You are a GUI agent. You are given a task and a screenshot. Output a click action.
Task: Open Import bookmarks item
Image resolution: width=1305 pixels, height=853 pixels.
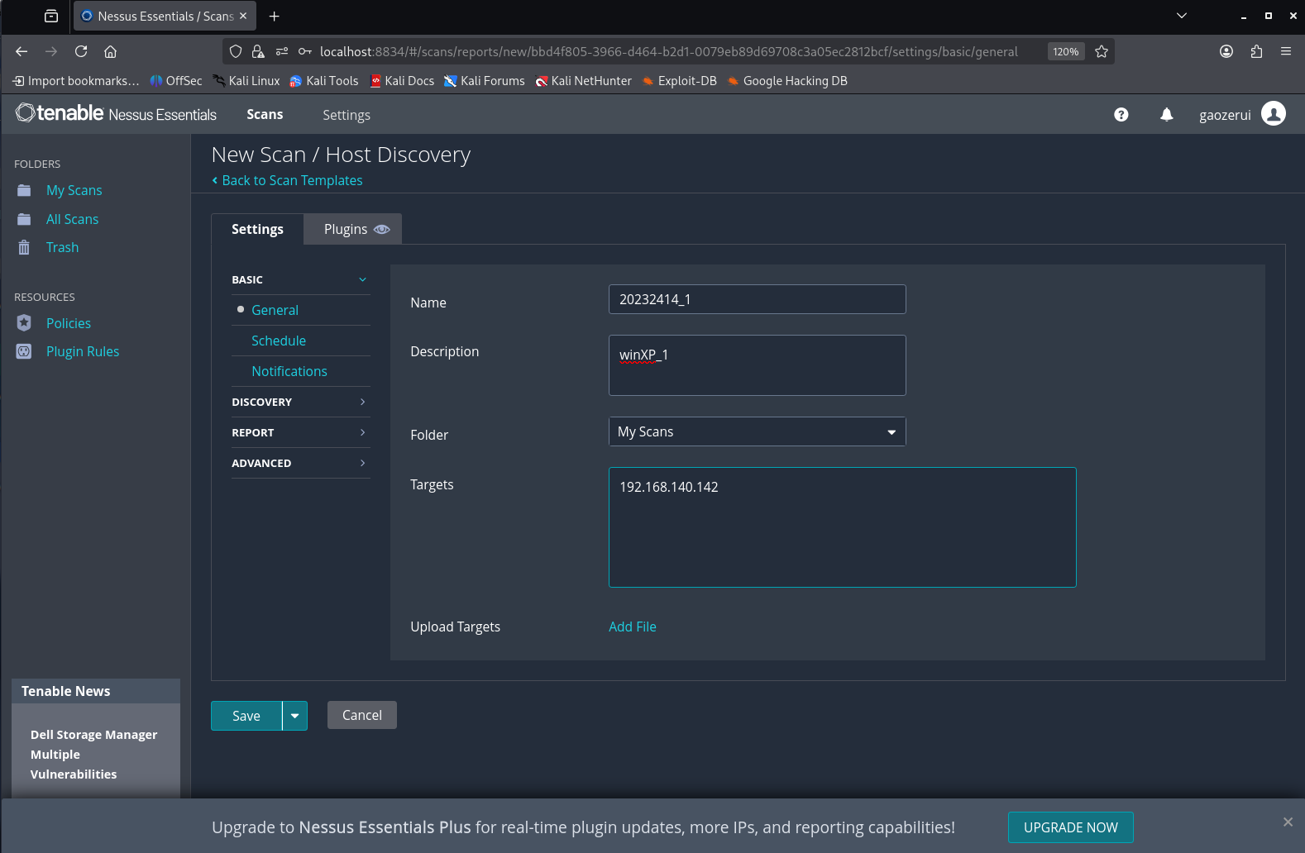(x=76, y=80)
